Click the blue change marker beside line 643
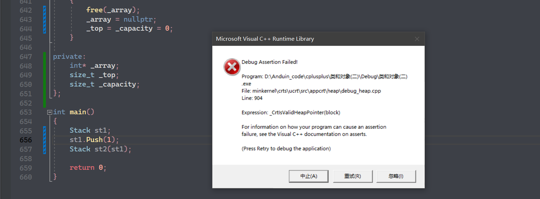Image resolution: width=540 pixels, height=199 pixels. pos(44,19)
